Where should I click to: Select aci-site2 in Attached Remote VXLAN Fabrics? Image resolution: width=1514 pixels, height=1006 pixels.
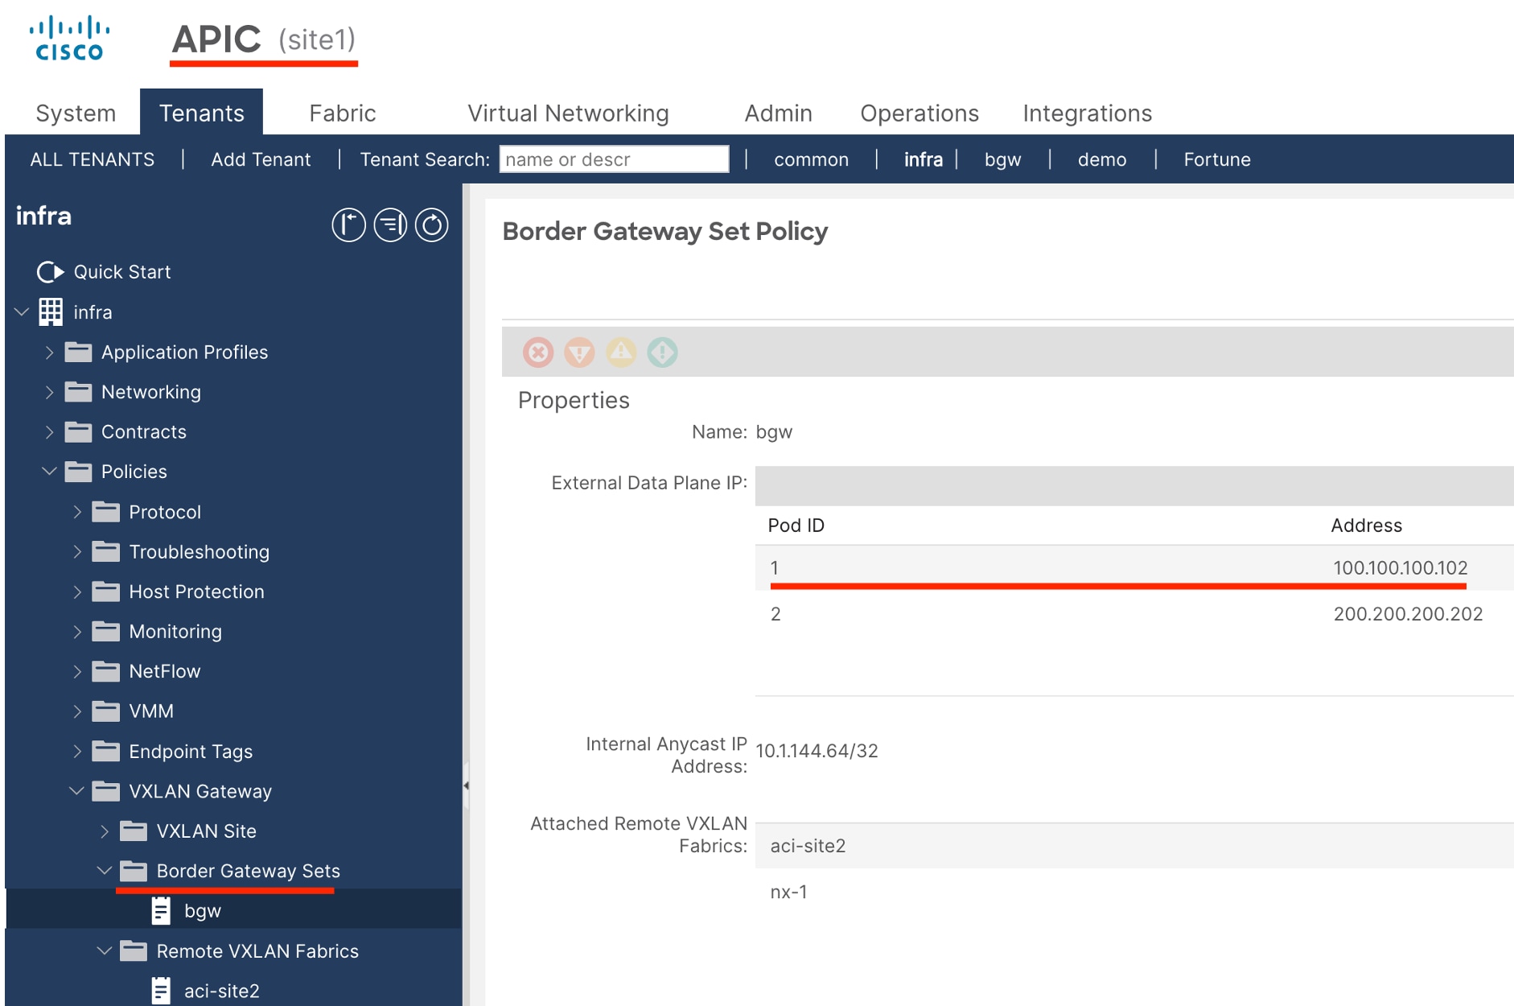pyautogui.click(x=1134, y=846)
